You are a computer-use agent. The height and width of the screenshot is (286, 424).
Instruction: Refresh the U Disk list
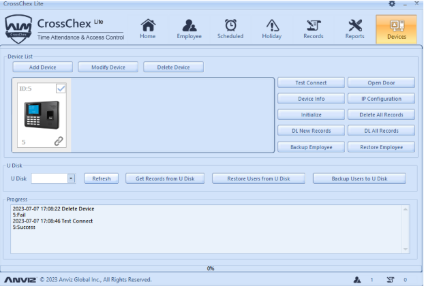click(101, 178)
